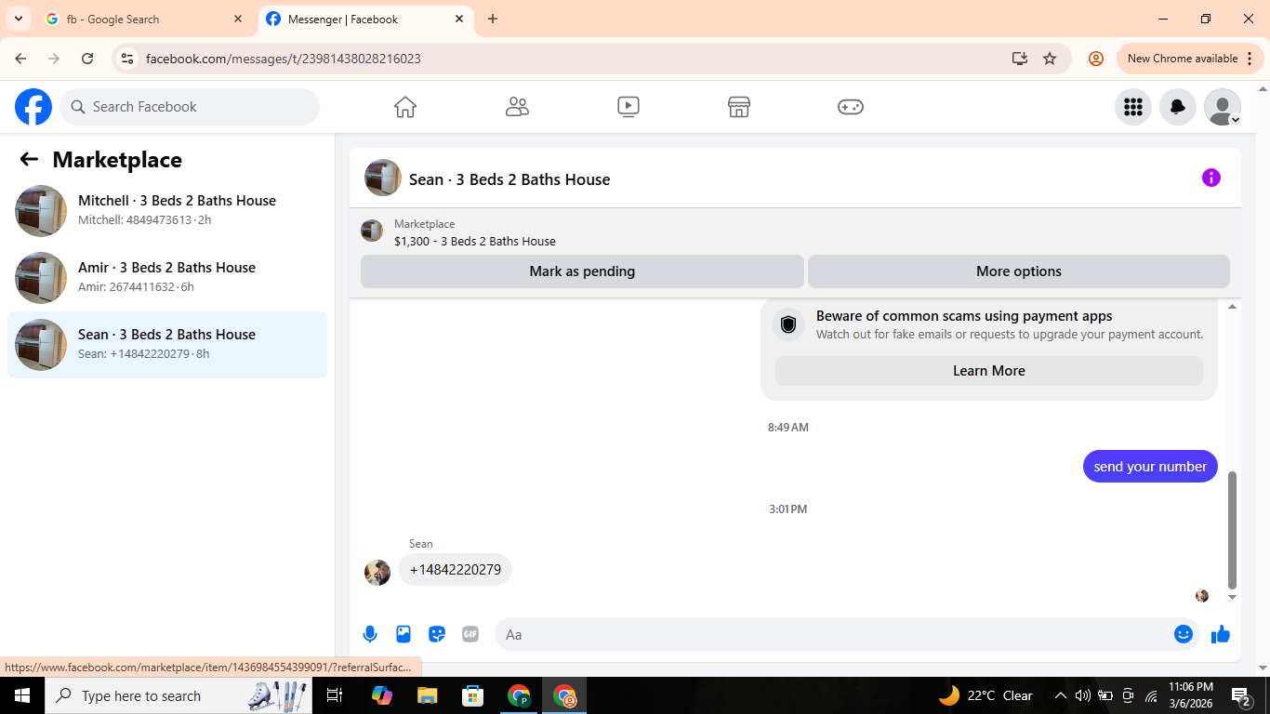
Task: Open the Facebook menu grid icon
Action: click(x=1133, y=107)
